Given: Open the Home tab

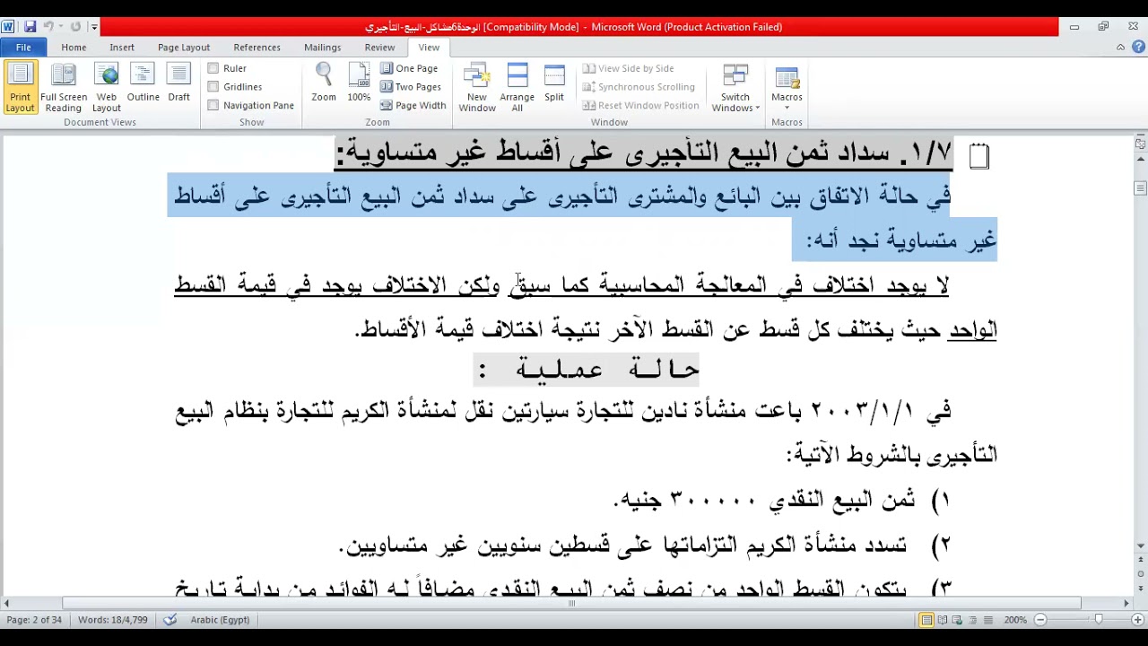Looking at the screenshot, I should coord(74,47).
